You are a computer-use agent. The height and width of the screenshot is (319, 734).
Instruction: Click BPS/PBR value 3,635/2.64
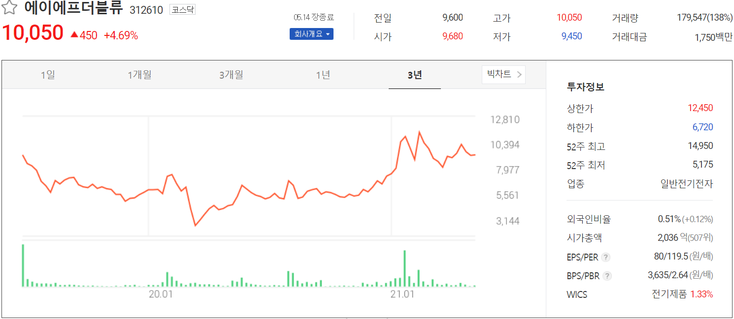click(x=668, y=275)
